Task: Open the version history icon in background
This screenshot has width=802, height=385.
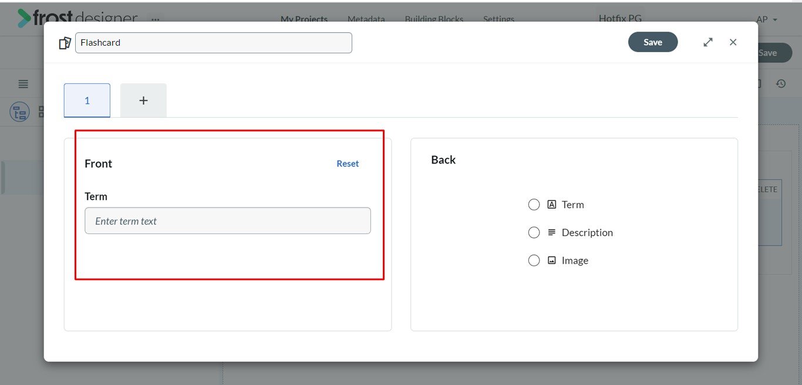Action: click(x=781, y=84)
